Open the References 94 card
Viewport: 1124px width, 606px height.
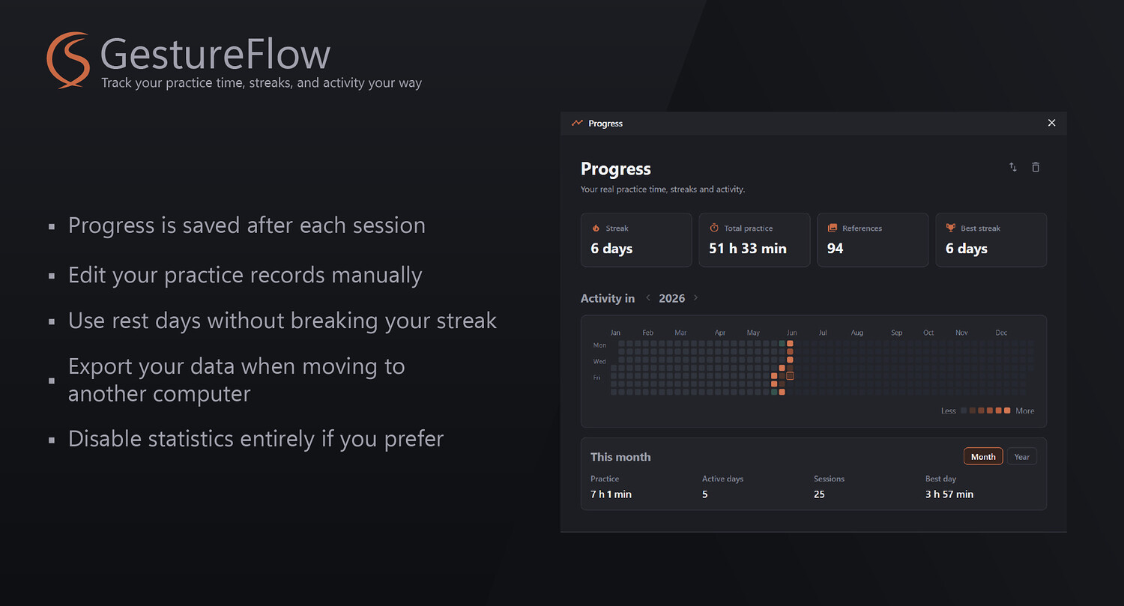[x=873, y=240]
